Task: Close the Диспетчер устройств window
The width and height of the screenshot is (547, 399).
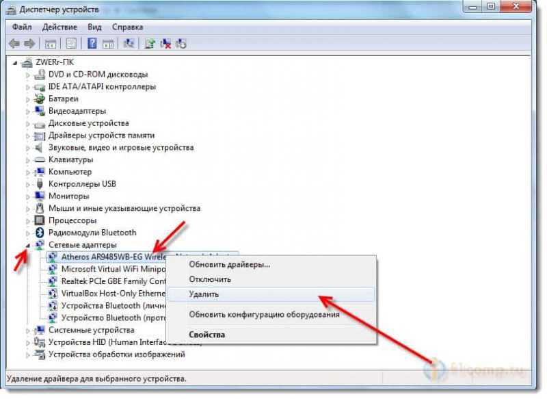Action: coord(516,7)
